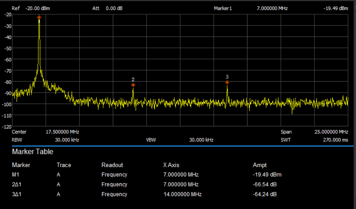
Task: Select the M1 row in the marker table
Action: coord(15,175)
